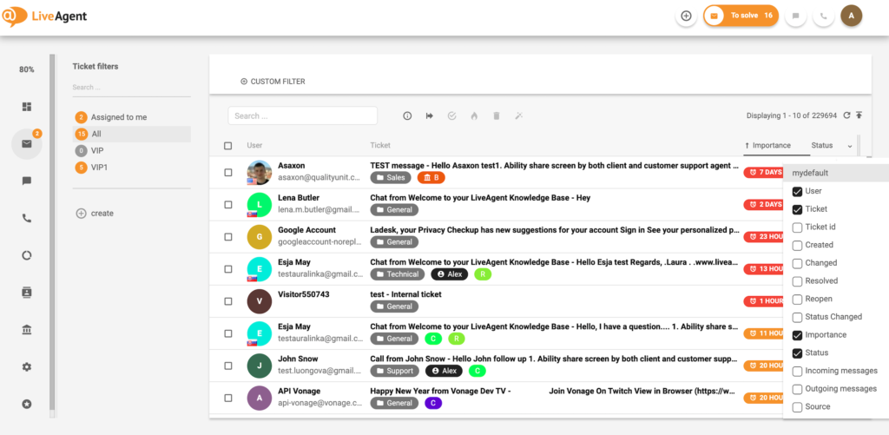This screenshot has width=889, height=435.
Task: Click the phone icon in header
Action: (823, 16)
